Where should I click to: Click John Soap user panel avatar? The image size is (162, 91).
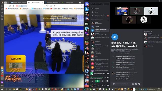pos(92,85)
